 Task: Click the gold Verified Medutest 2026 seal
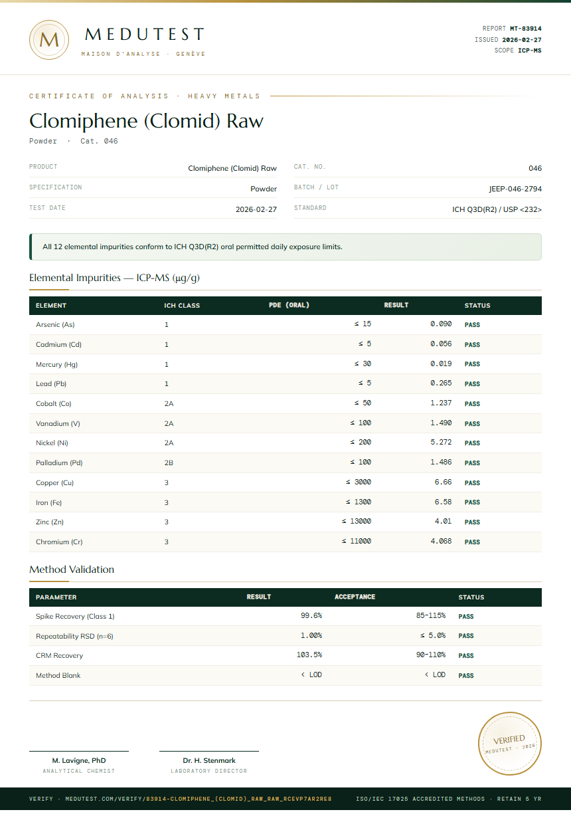pos(510,743)
